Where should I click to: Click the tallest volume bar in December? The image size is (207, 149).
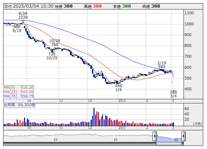(94, 117)
